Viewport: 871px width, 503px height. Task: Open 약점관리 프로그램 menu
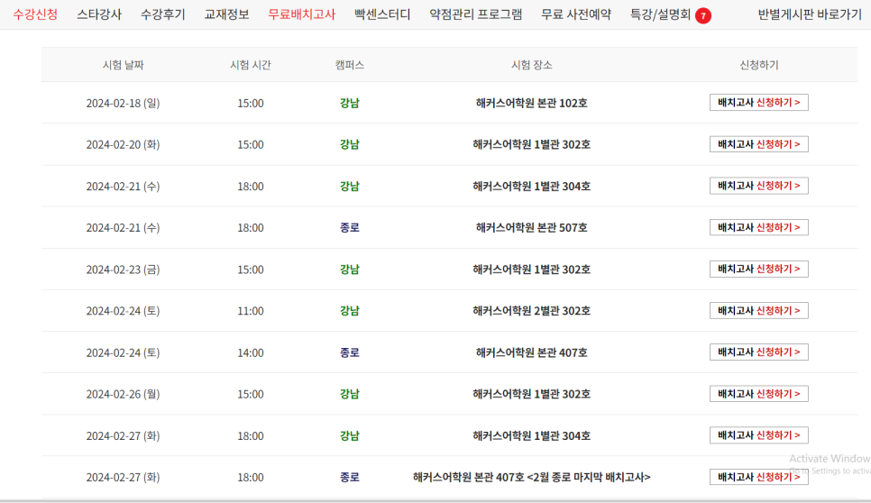475,14
